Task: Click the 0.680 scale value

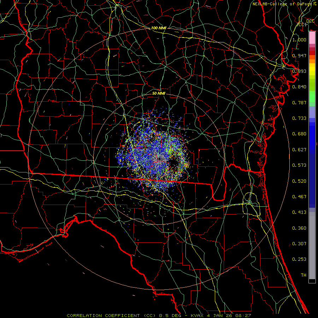Action: pos(299,134)
